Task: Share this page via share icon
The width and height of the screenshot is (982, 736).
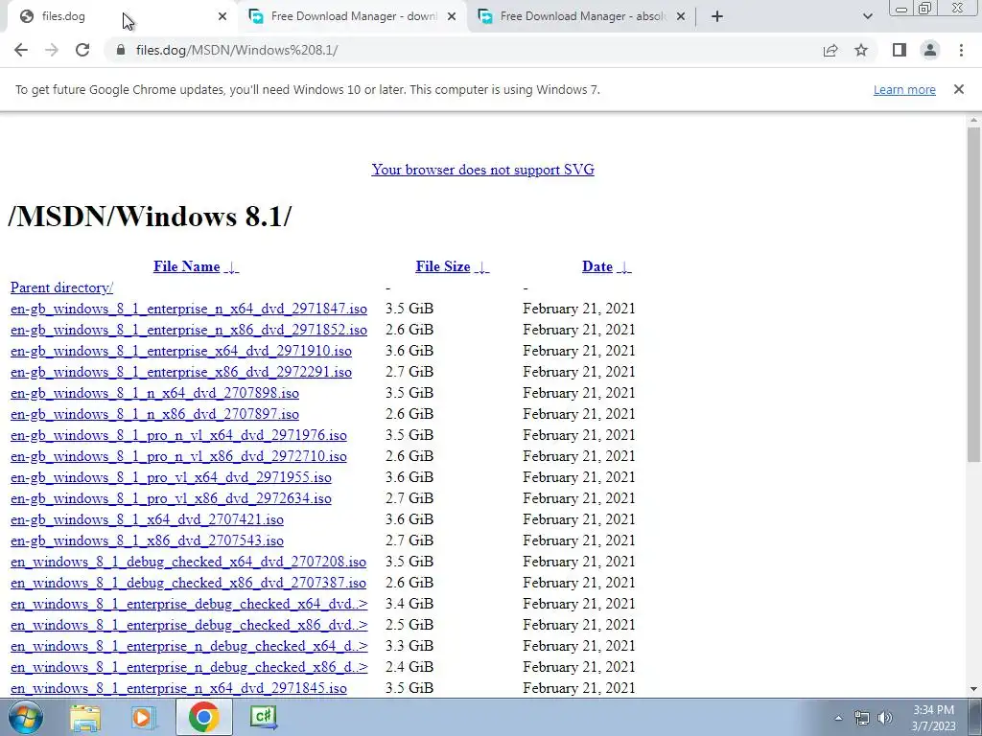Action: pyautogui.click(x=830, y=50)
